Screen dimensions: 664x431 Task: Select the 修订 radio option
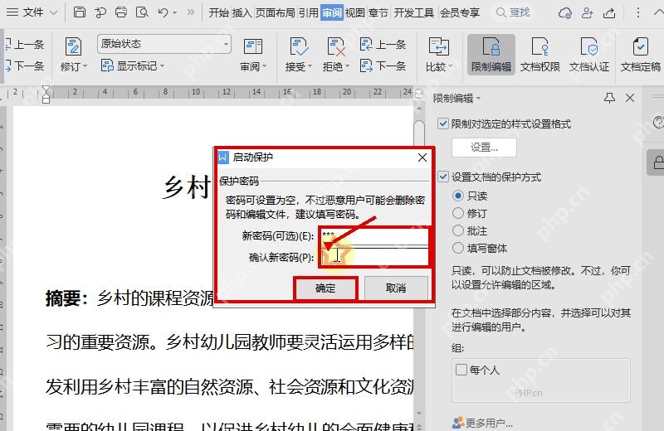458,213
